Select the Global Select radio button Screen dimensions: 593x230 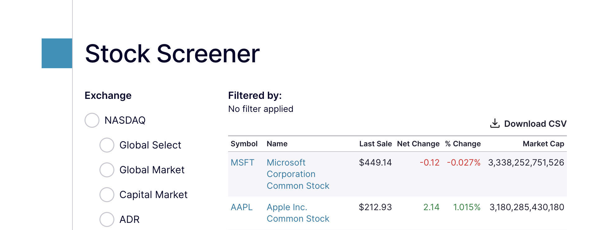(x=107, y=145)
